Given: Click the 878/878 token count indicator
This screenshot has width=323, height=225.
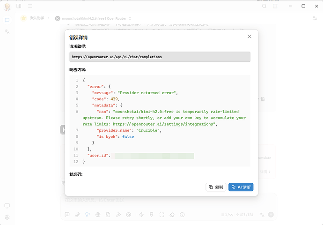Looking at the screenshot, I should coord(245,215).
